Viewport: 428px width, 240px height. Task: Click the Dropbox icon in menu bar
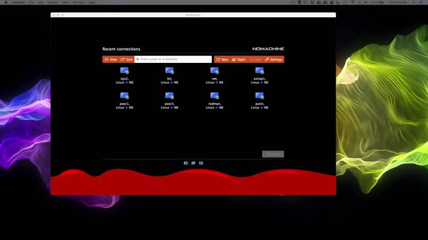[x=312, y=2]
